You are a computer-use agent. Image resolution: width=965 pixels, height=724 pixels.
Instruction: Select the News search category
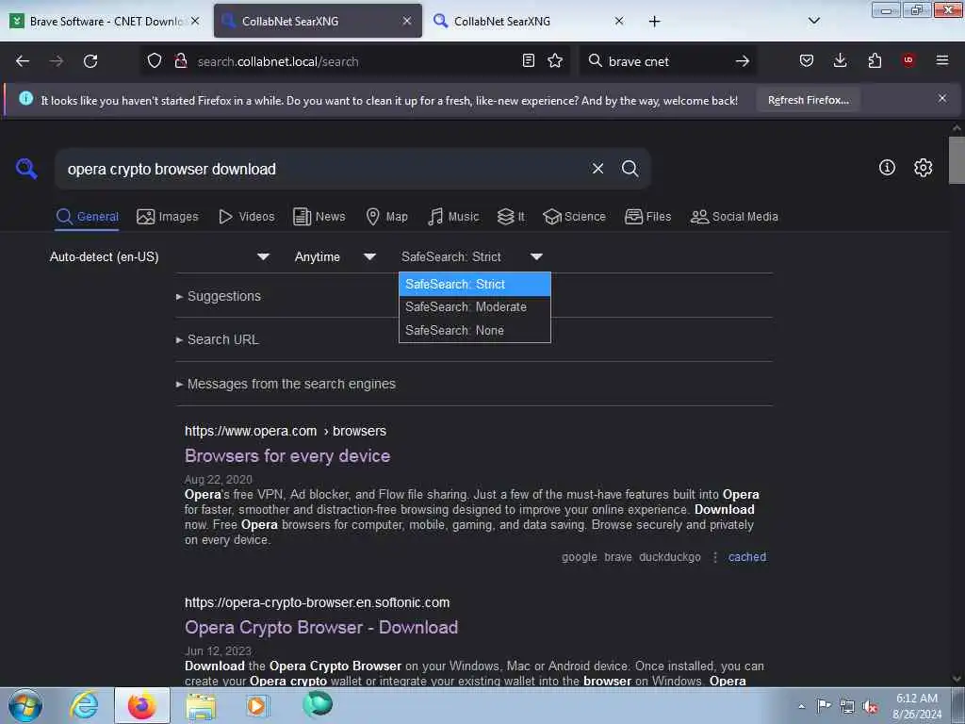point(319,217)
